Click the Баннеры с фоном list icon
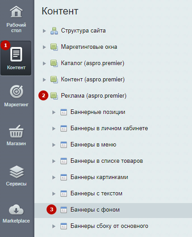192x237 pixels. [64, 210]
